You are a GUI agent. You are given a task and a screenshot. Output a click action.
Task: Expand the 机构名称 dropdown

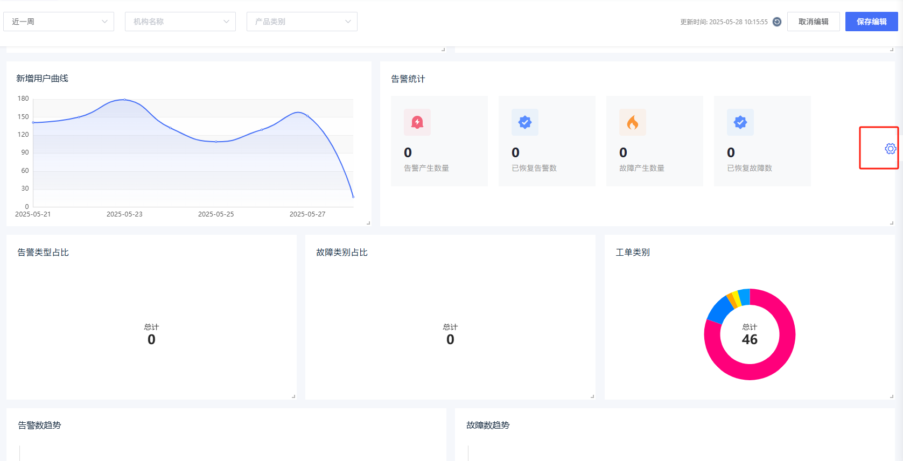click(x=180, y=22)
